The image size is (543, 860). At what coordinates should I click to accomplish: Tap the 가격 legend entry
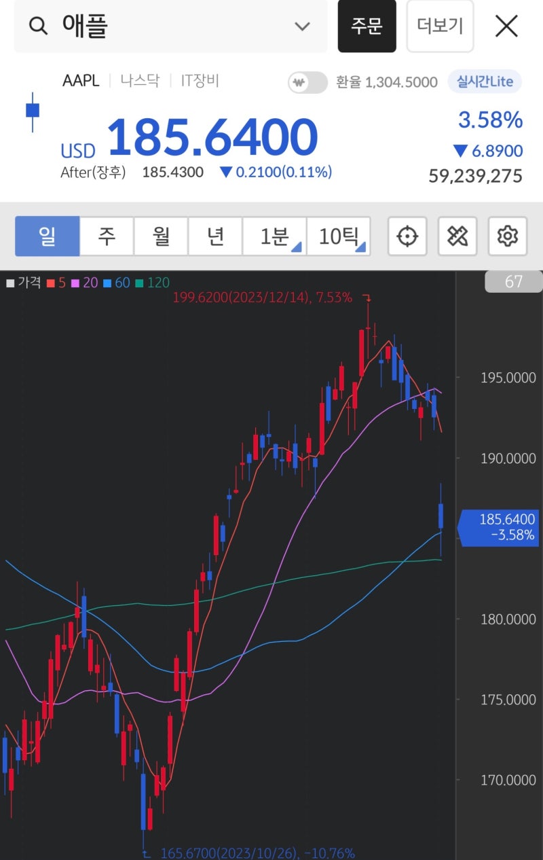click(24, 282)
